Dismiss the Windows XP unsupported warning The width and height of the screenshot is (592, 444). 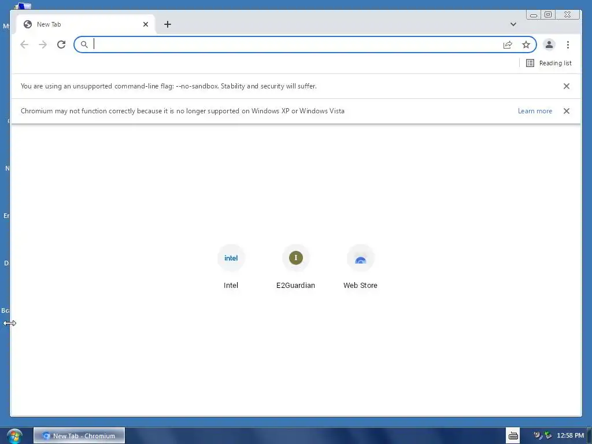pos(567,111)
